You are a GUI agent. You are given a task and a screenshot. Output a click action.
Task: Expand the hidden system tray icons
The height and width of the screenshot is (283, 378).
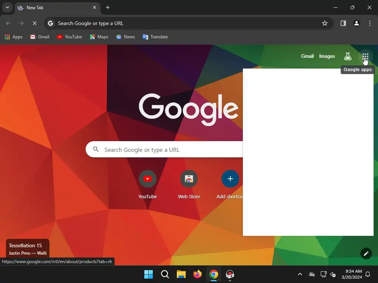[x=300, y=274]
